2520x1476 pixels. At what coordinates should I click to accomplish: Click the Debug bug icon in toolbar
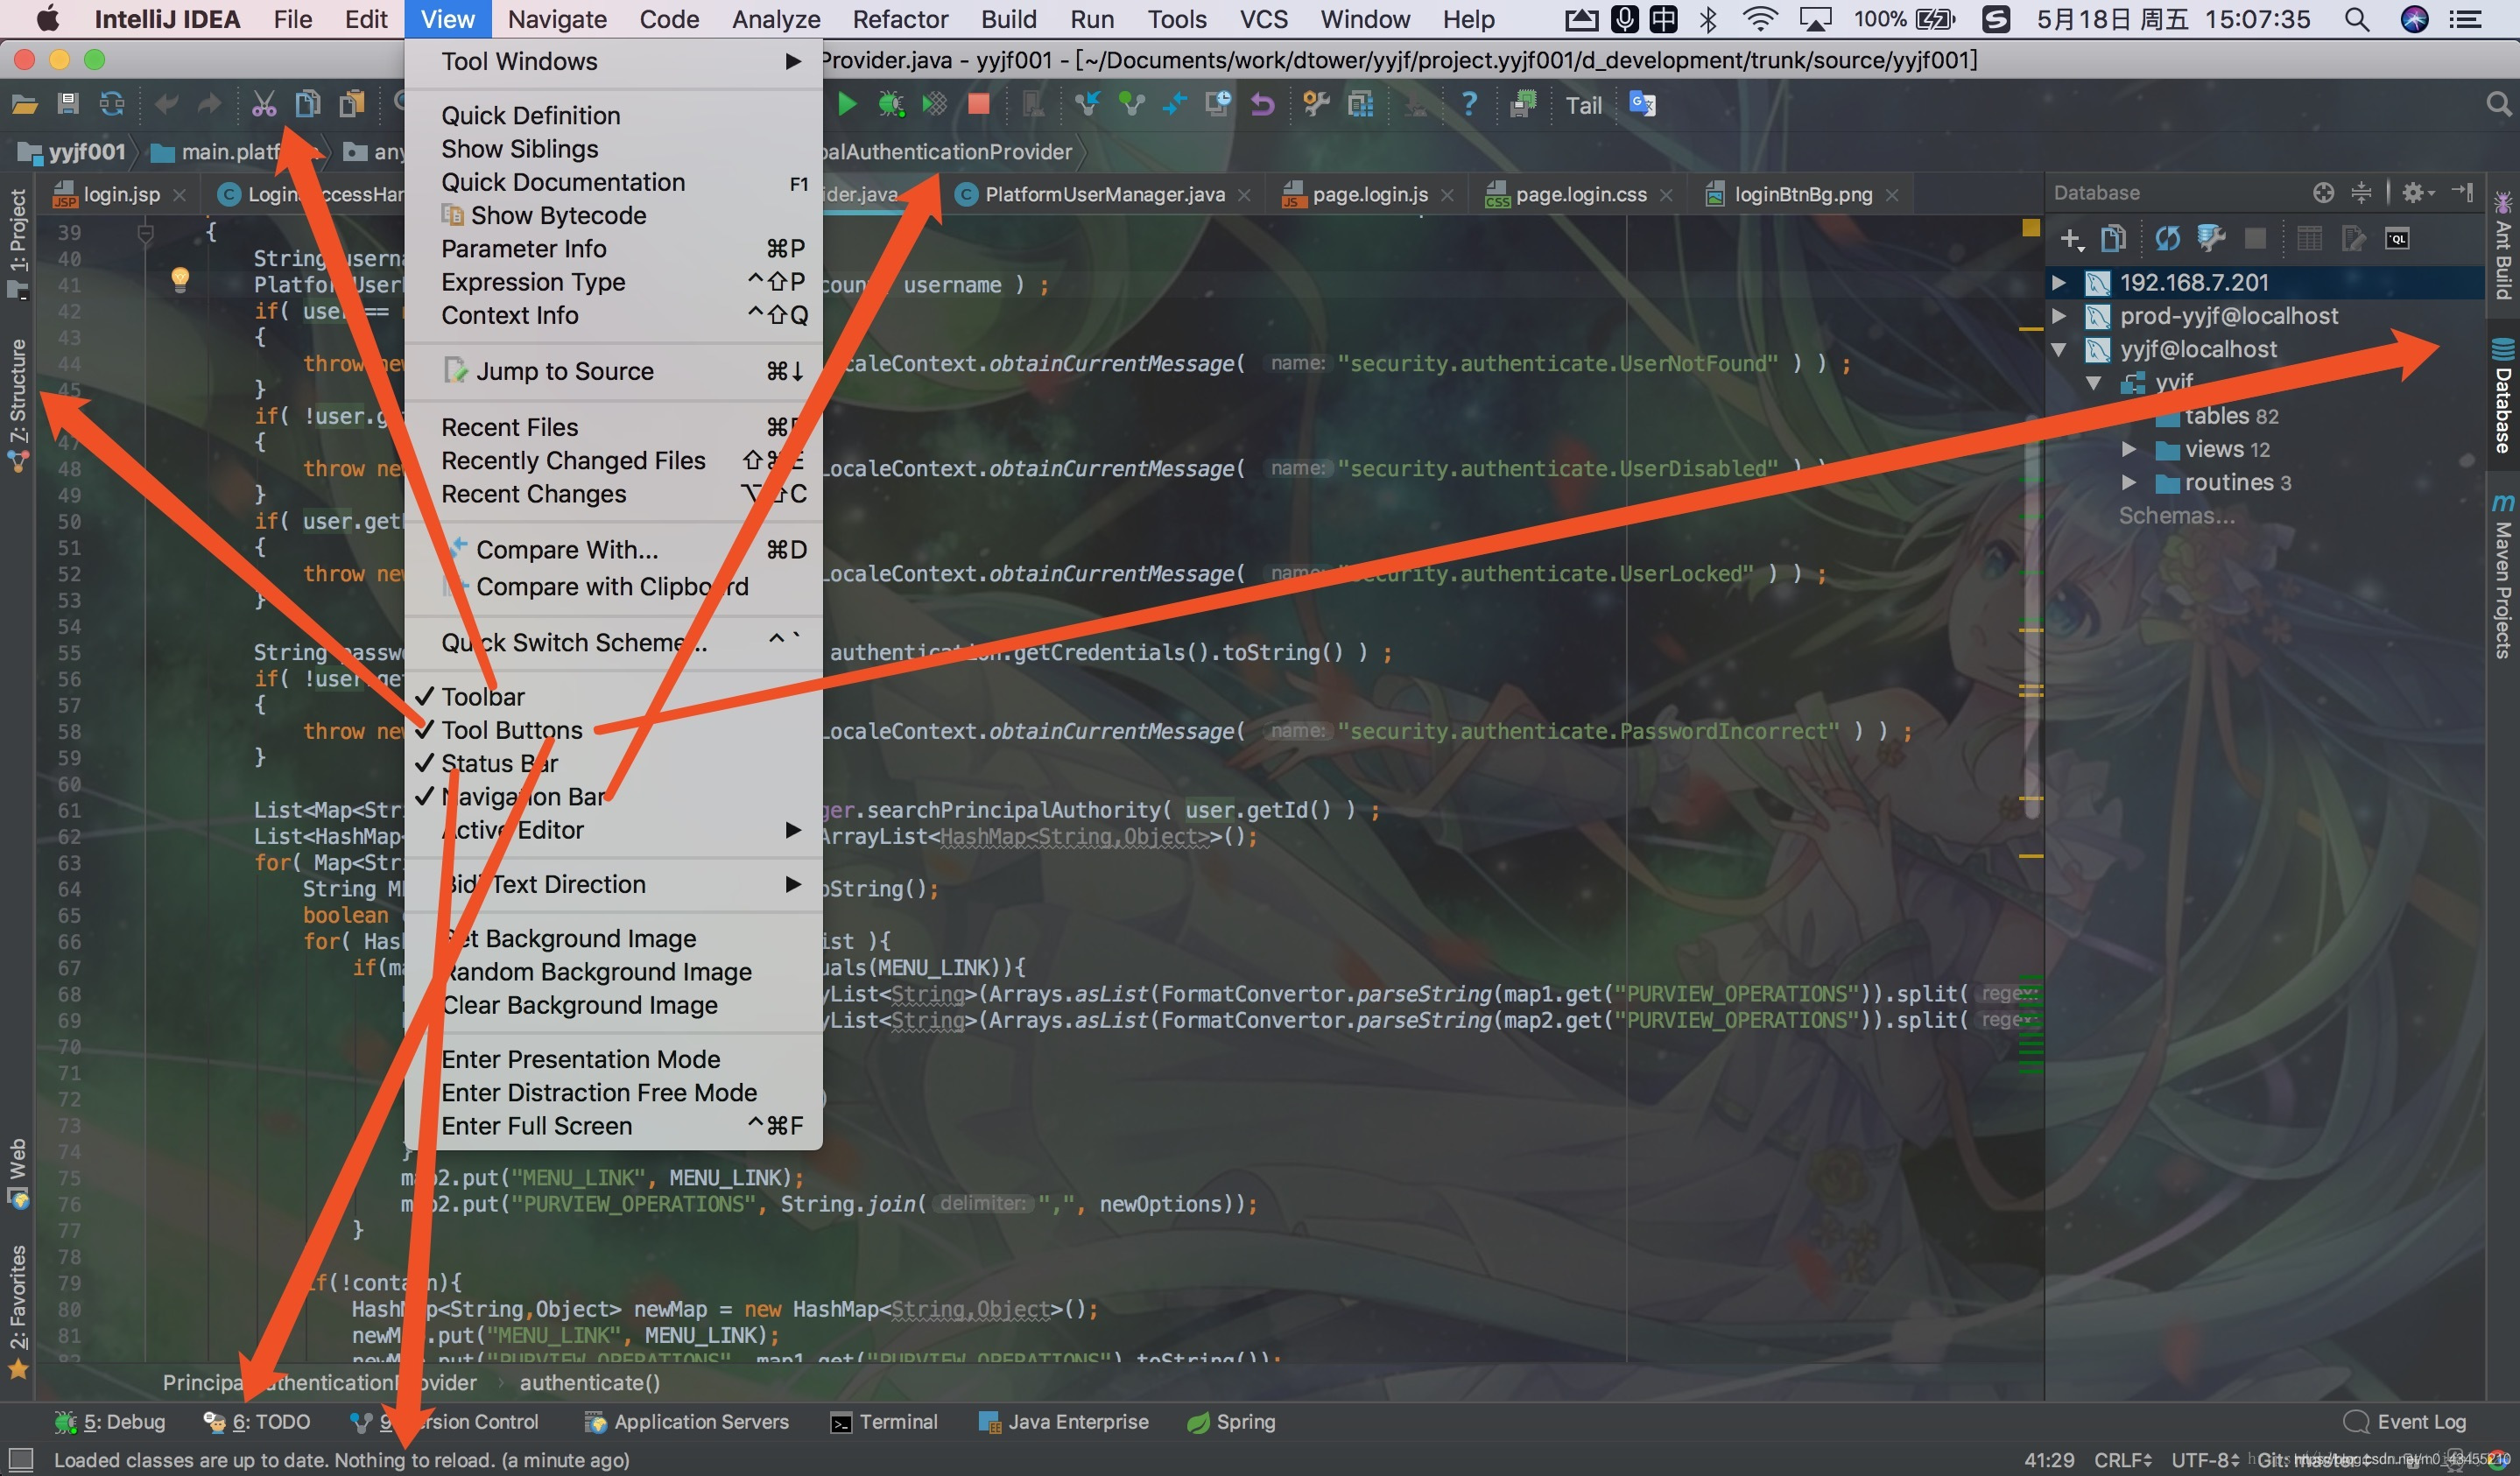[x=890, y=104]
